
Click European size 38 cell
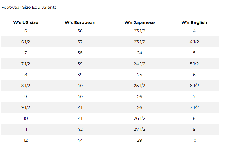click(x=80, y=53)
